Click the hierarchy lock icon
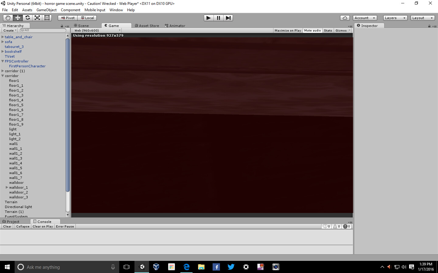Screen dimensions: 438x273 coord(62,25)
